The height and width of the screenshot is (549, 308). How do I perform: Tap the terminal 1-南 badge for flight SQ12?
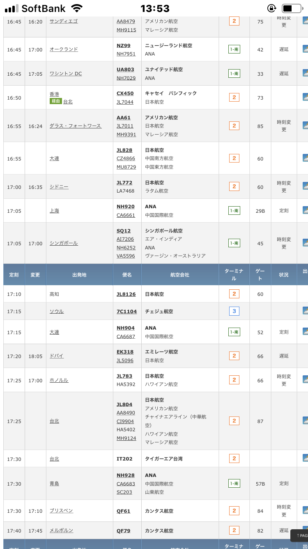[x=234, y=243]
